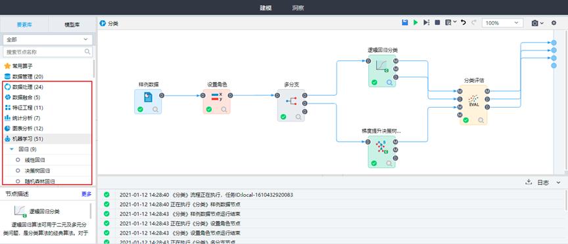The width and height of the screenshot is (568, 244).
Task: Click the top M output port of 逻辑回归分类
Action: click(x=396, y=61)
